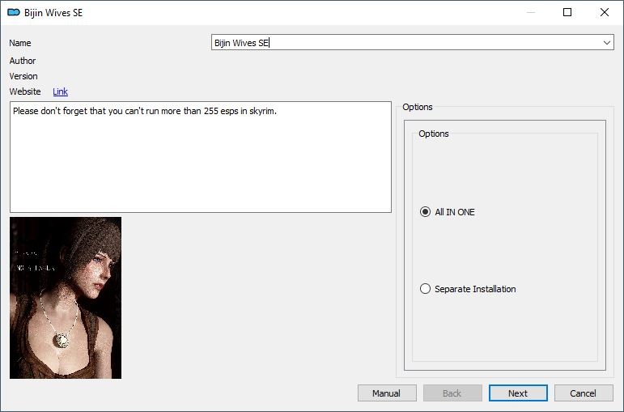624x412 pixels.
Task: Click the mod preview image thumbnail
Action: click(66, 298)
